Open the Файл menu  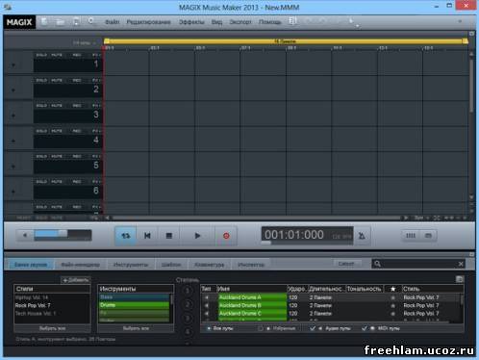(113, 22)
